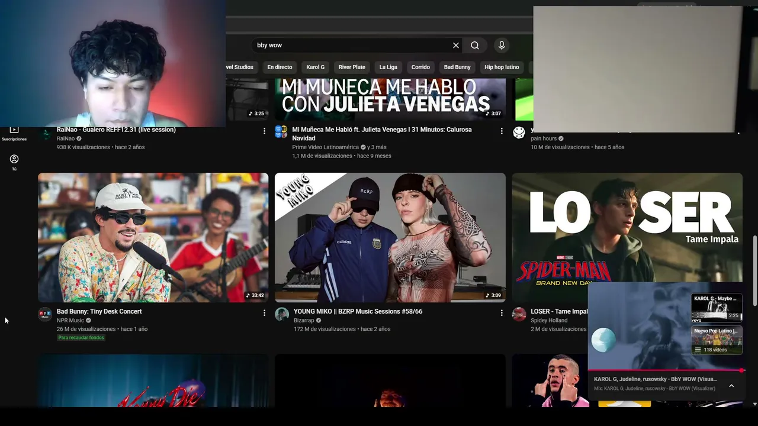Click the 33:42 duration badge
The width and height of the screenshot is (758, 426).
click(x=255, y=295)
